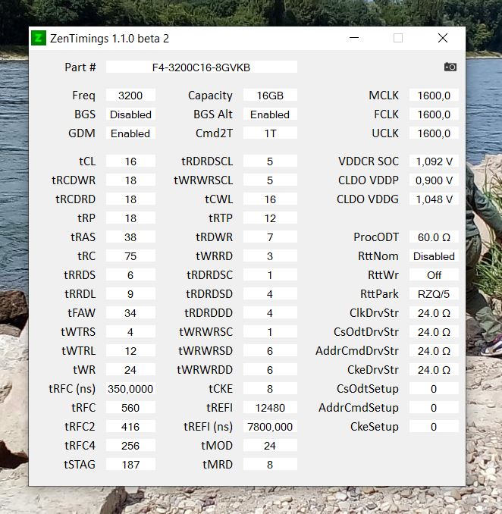
Task: Click the Cmd2T value 1T
Action: [x=270, y=133]
